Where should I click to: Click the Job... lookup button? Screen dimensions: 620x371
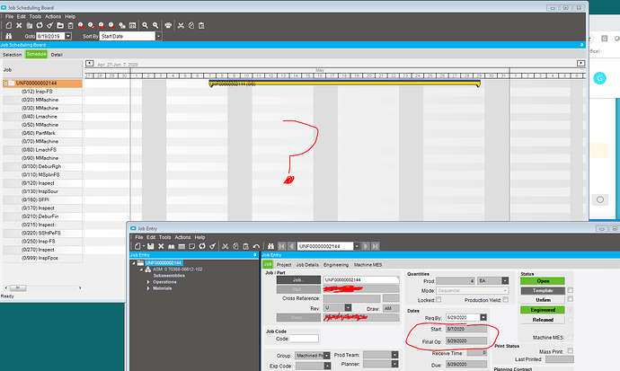point(298,279)
